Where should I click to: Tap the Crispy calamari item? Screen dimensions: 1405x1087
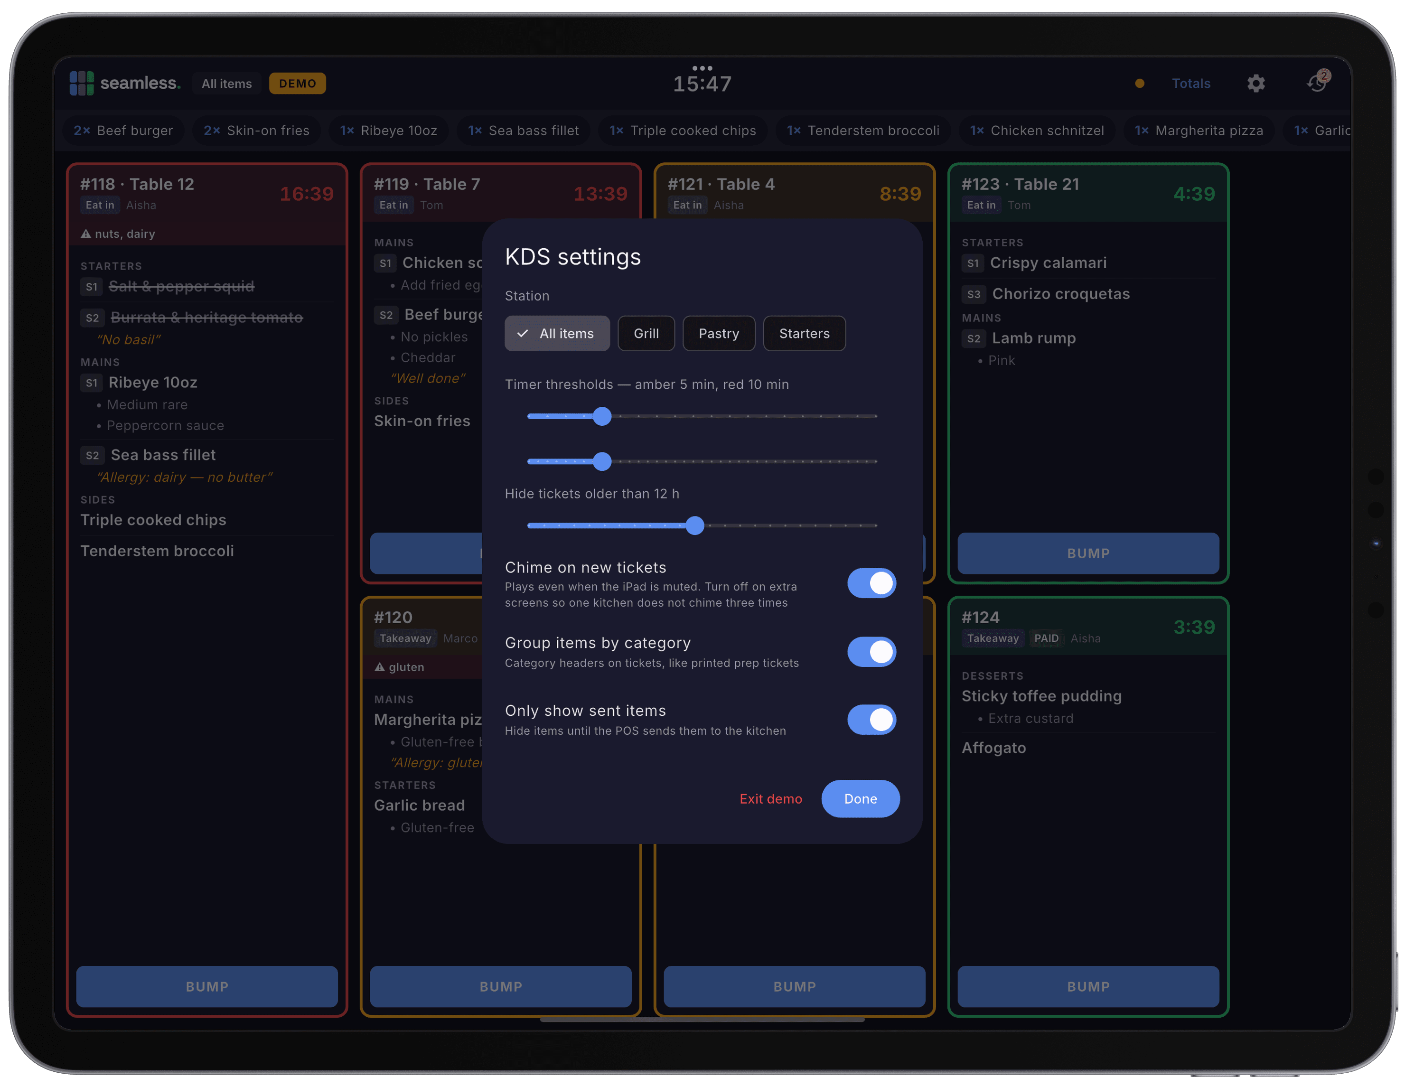click(x=1048, y=263)
